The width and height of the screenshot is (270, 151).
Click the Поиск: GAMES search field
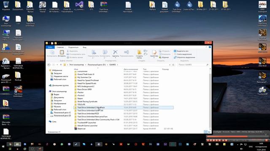click(193, 65)
